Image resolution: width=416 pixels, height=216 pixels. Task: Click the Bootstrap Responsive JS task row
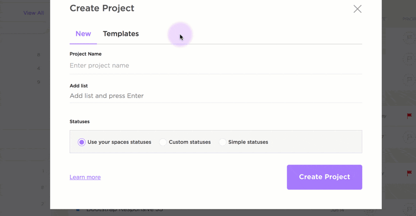(x=125, y=210)
